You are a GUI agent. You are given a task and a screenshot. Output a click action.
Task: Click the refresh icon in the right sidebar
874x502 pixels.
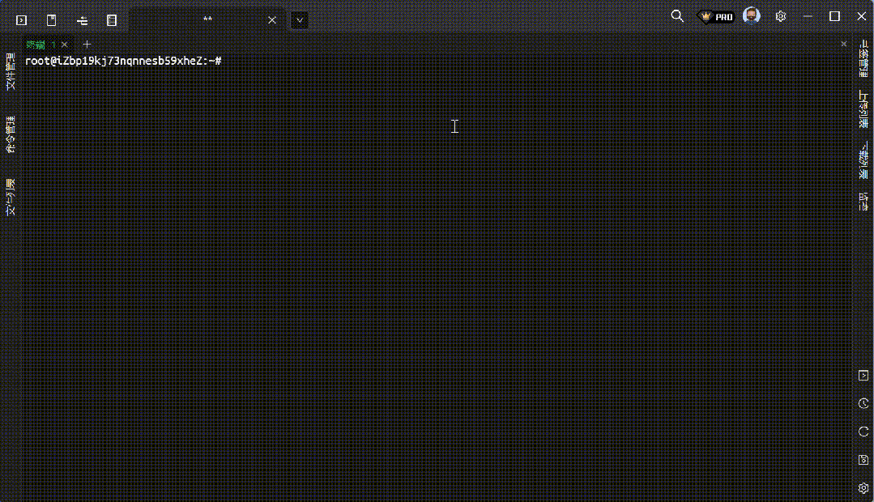[863, 432]
